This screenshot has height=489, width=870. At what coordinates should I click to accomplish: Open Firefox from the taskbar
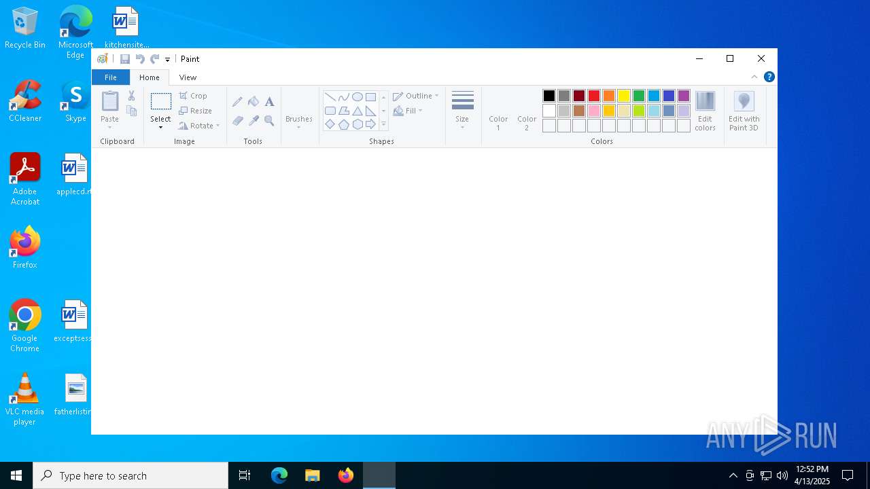click(346, 475)
